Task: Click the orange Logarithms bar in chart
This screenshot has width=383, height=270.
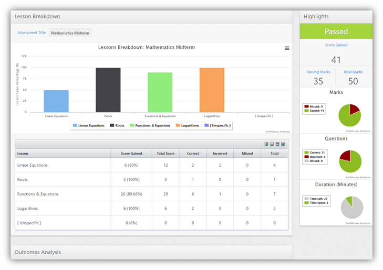Action: [x=212, y=90]
